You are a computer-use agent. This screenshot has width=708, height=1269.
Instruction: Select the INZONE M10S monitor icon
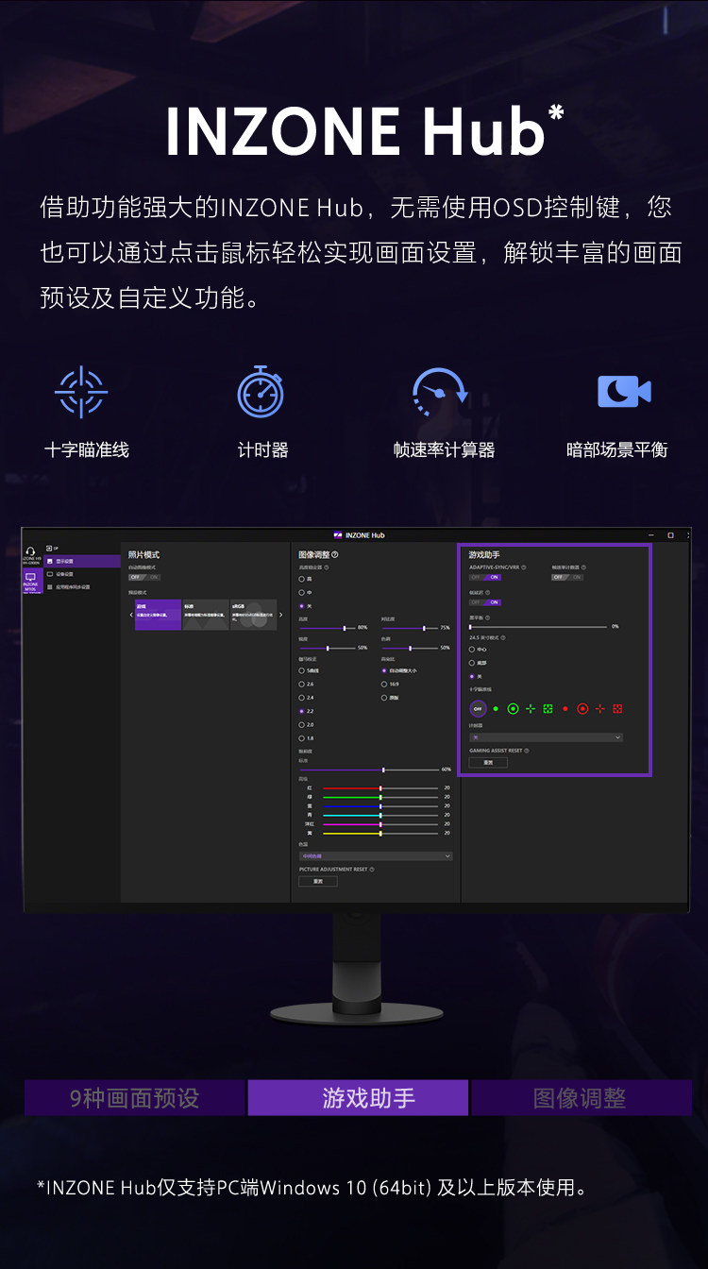30,581
